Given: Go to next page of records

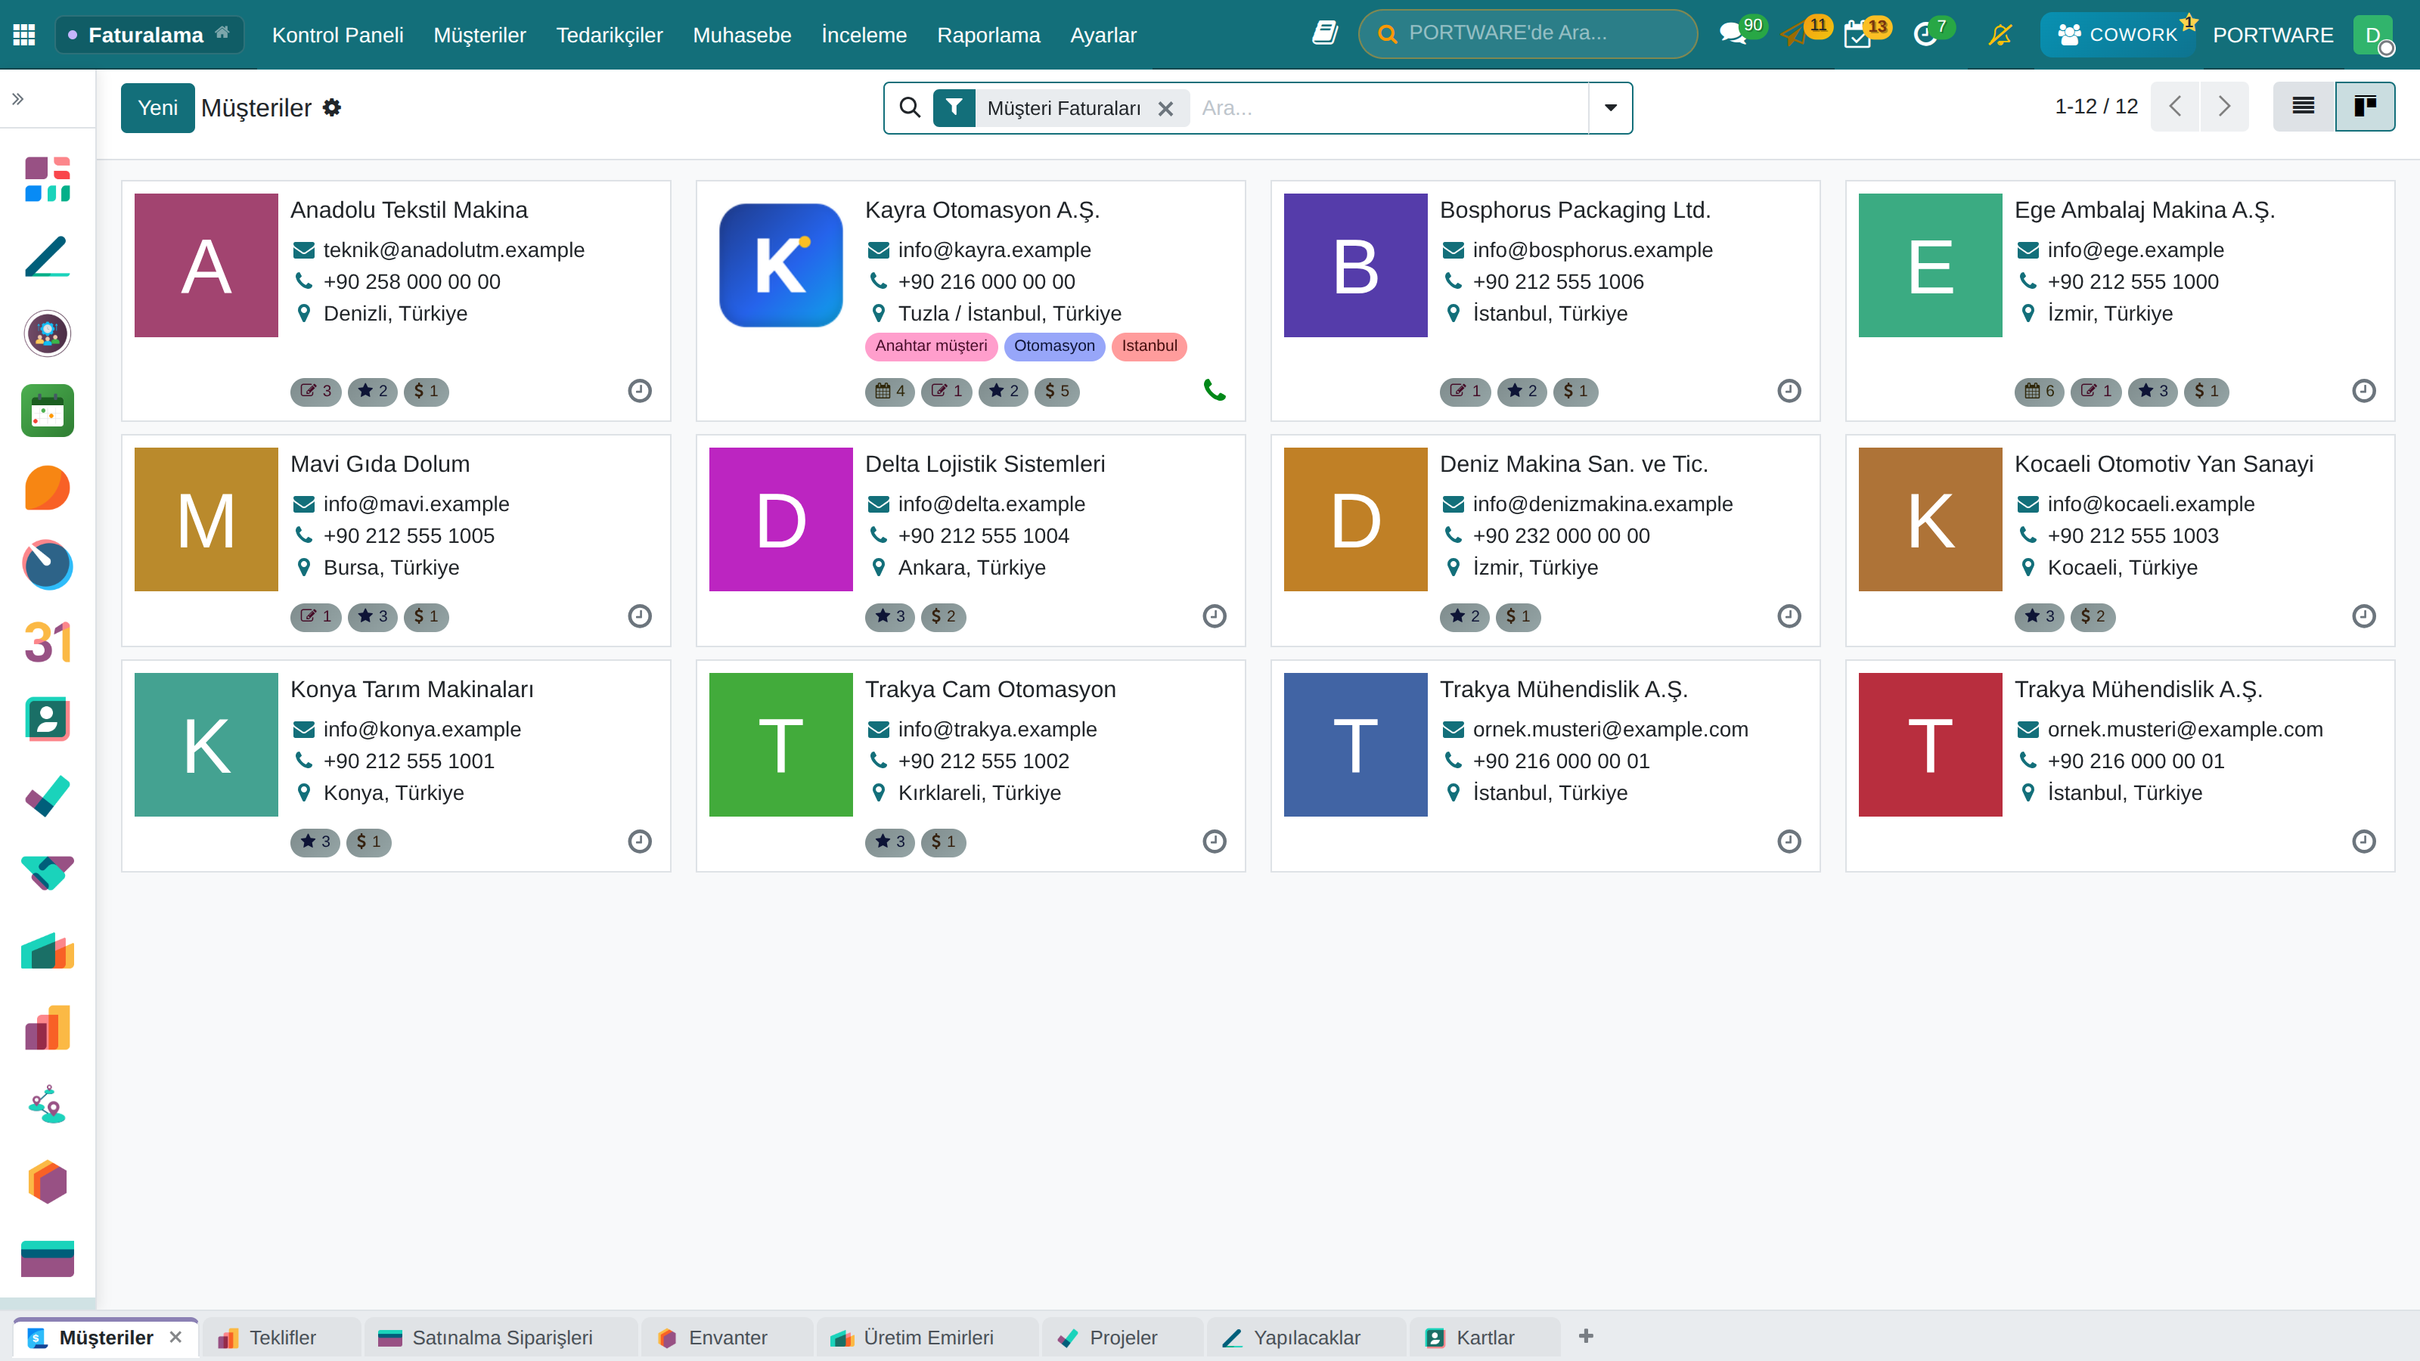Looking at the screenshot, I should point(2223,106).
